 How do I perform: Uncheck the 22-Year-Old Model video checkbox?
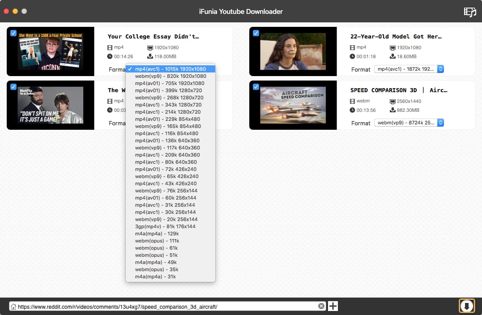(x=256, y=33)
